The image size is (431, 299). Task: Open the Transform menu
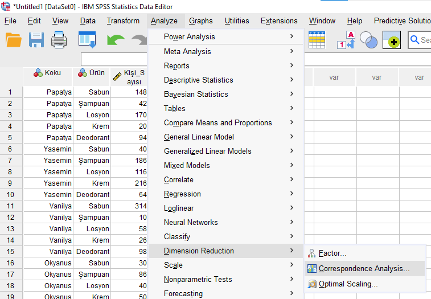click(123, 21)
